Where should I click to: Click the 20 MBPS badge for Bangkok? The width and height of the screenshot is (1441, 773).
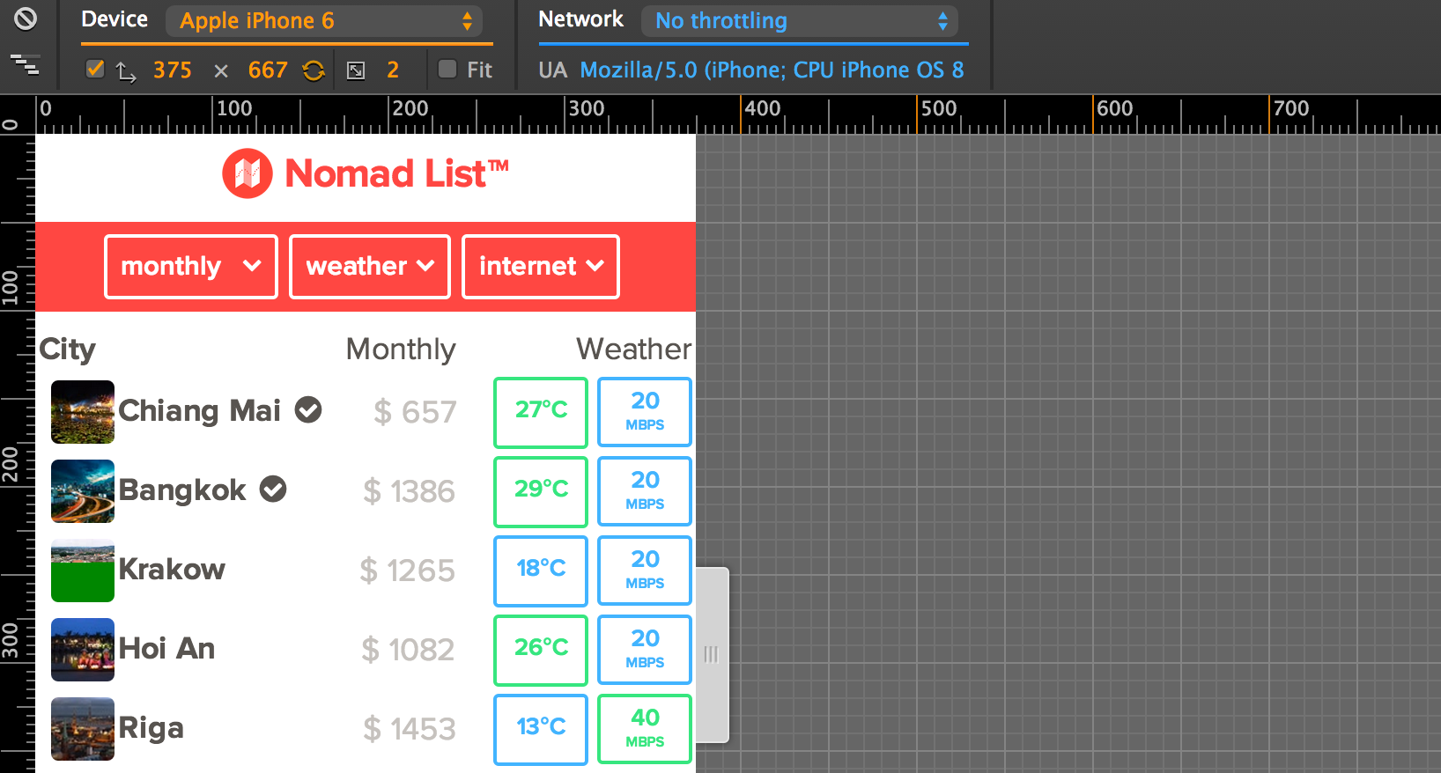coord(645,491)
